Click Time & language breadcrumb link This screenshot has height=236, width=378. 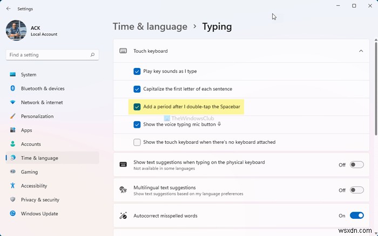pyautogui.click(x=150, y=26)
